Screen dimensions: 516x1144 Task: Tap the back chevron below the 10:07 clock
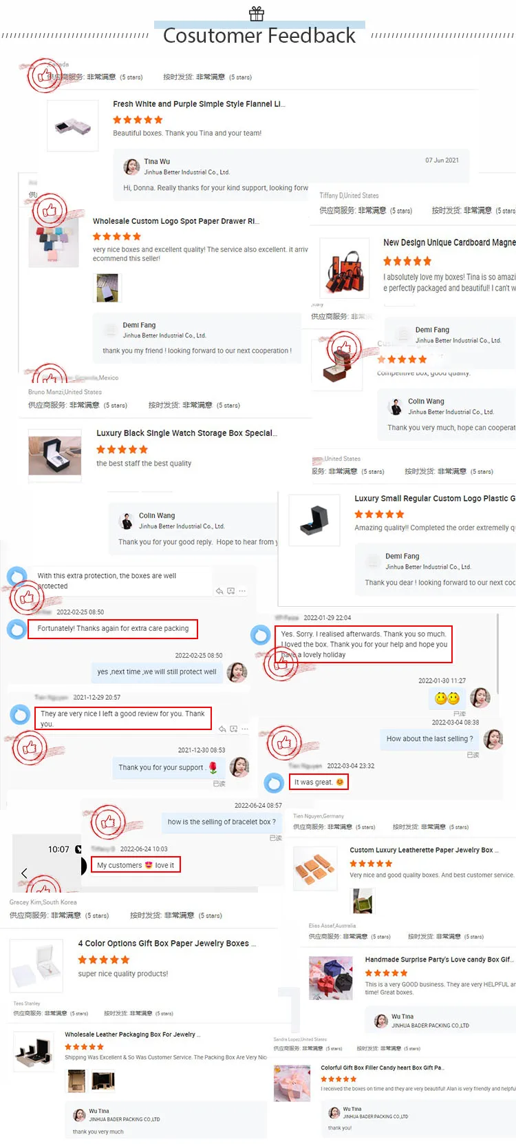point(24,873)
